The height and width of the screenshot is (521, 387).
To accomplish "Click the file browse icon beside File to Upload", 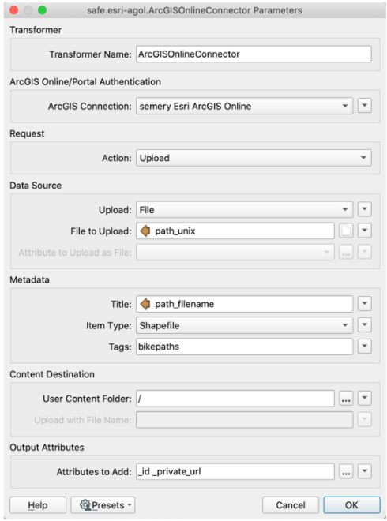I will [x=346, y=231].
